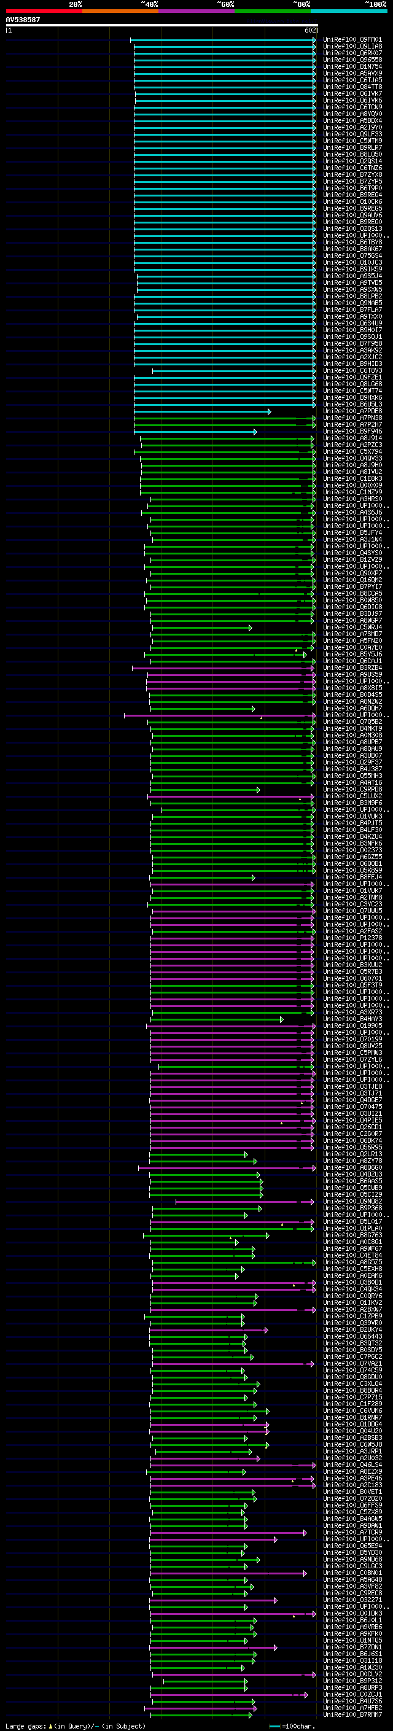Select the UniRef100_Q9LF33 label
Image resolution: width=393 pixels, height=1731 pixels.
[352, 134]
